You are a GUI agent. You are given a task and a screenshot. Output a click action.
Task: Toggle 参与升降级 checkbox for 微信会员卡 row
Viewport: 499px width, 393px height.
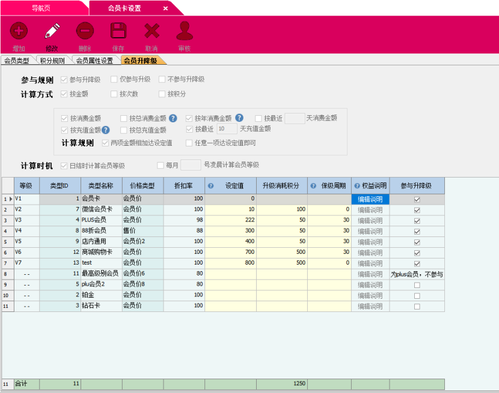tap(417, 211)
